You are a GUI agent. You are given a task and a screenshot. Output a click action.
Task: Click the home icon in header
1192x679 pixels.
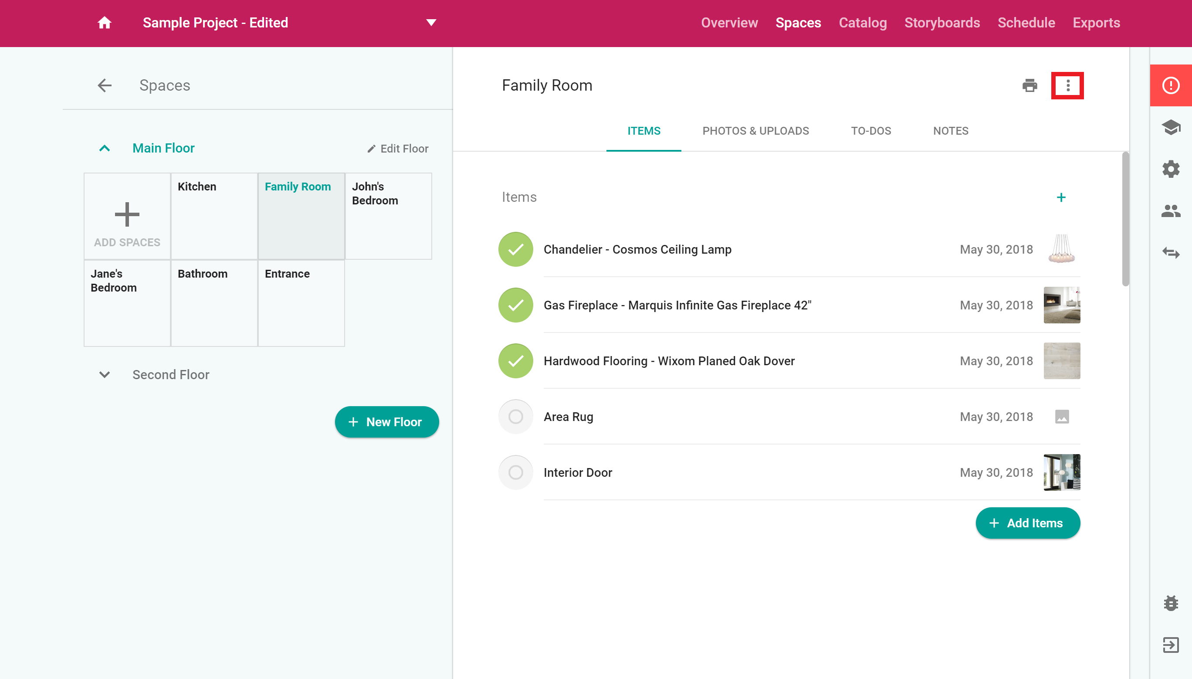pyautogui.click(x=104, y=22)
